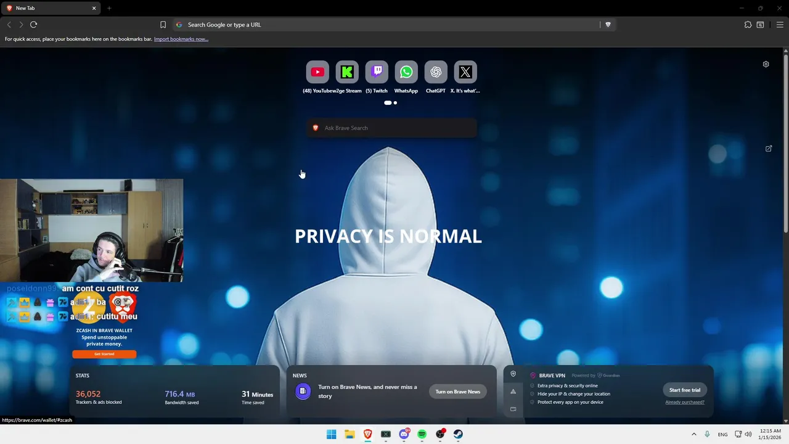Image resolution: width=789 pixels, height=444 pixels.
Task: Open new tab page customize gear
Action: pos(766,64)
